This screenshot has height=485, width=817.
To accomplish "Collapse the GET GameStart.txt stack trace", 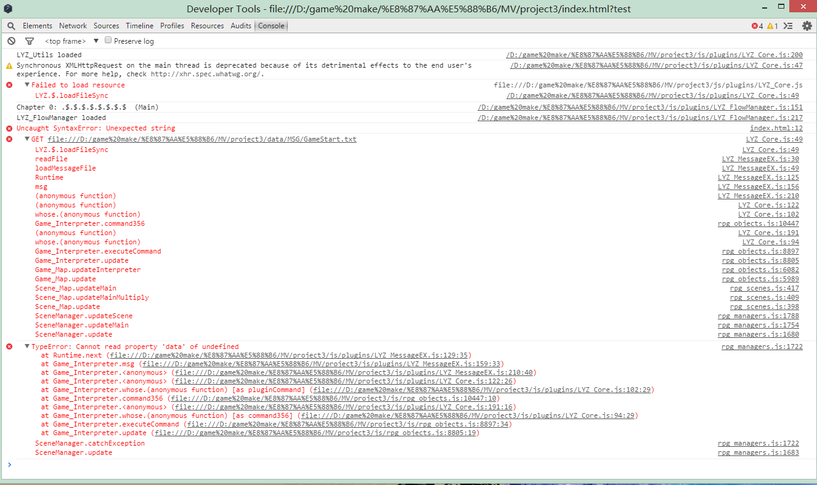I will tap(27, 139).
